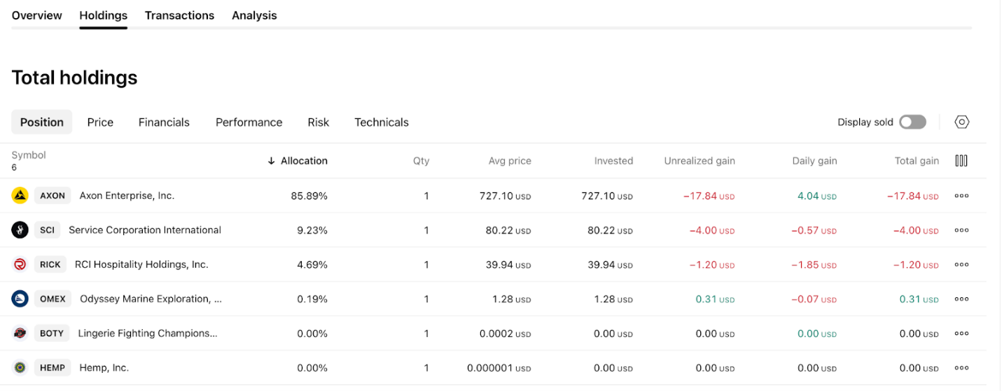Image resolution: width=1002 pixels, height=391 pixels.
Task: Click the Odyssey Marine Exploration logo icon
Action: (x=20, y=299)
